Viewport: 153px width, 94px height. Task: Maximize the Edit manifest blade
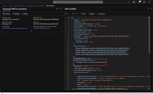coord(148,9)
